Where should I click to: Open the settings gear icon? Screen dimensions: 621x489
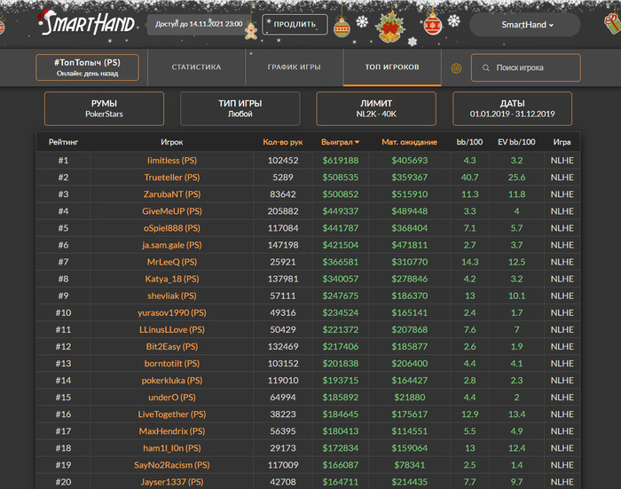457,68
